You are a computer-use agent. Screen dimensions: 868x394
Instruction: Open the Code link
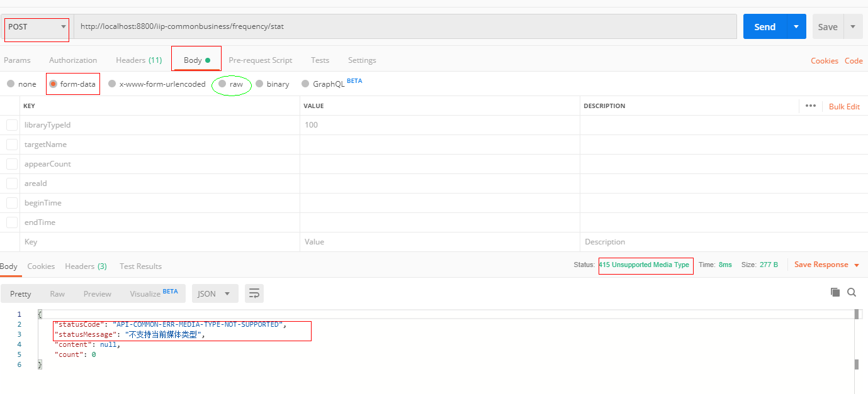click(x=854, y=61)
